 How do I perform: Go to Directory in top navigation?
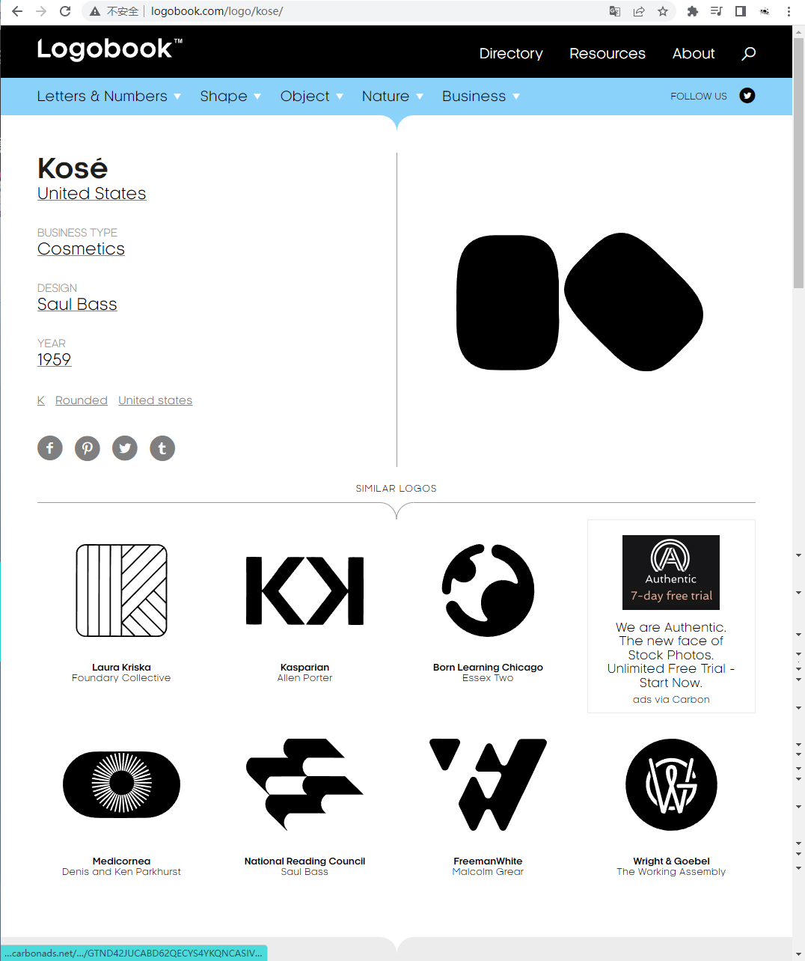511,54
